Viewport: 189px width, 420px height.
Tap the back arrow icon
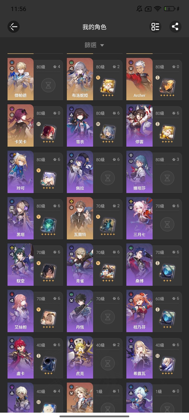14,27
